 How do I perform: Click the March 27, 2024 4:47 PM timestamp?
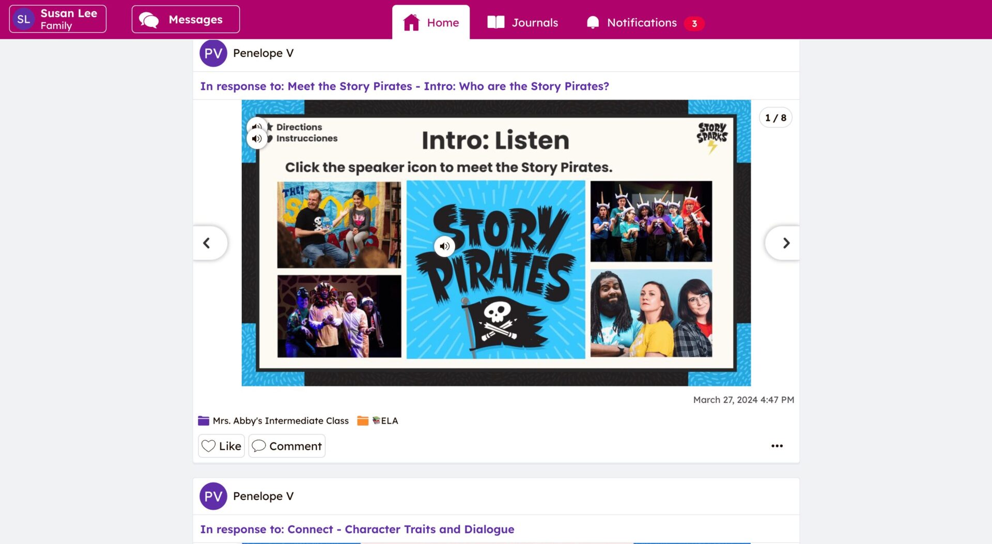coord(743,400)
